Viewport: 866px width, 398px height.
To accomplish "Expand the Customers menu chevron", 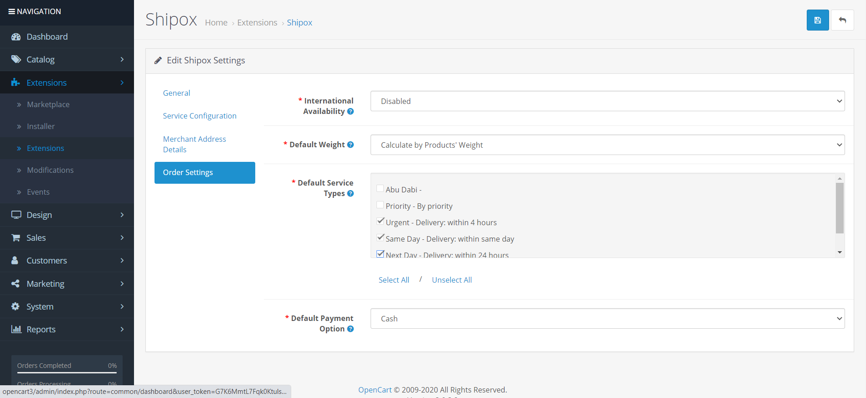I will click(122, 260).
